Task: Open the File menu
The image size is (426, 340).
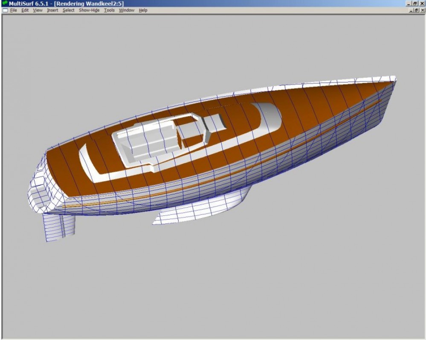Action: pos(14,10)
